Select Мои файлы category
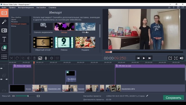This screenshot has width=186, height=105. 16,17
